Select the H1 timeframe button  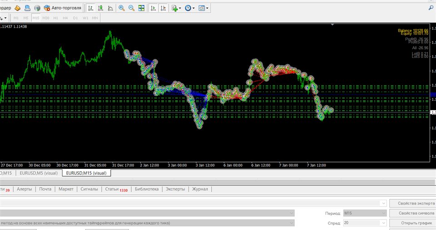point(55,18)
